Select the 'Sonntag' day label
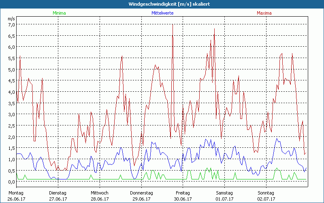324x203 pixels. click(x=266, y=193)
